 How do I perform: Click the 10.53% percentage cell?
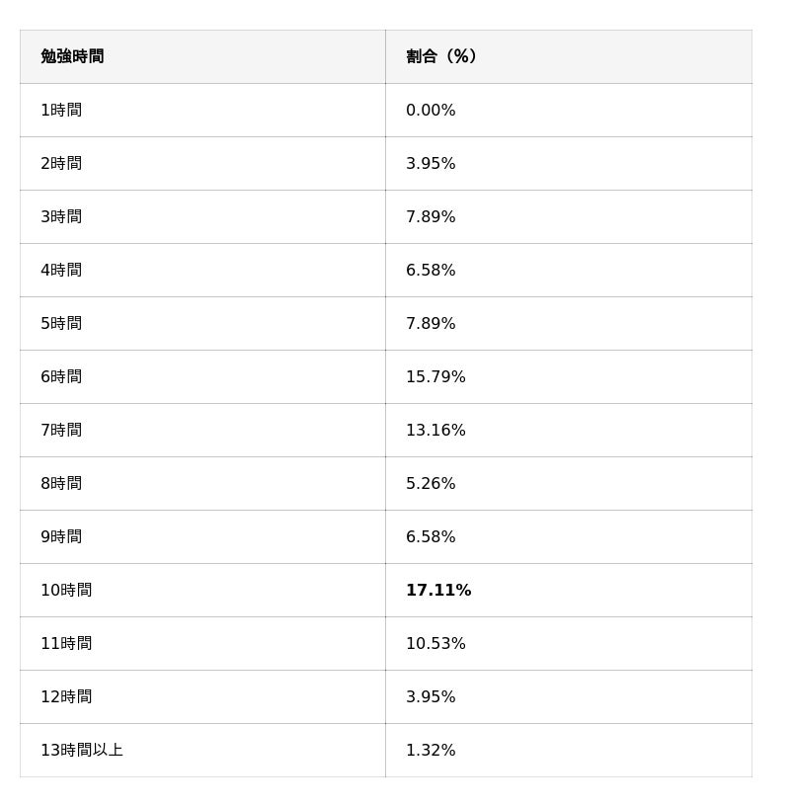(x=435, y=644)
